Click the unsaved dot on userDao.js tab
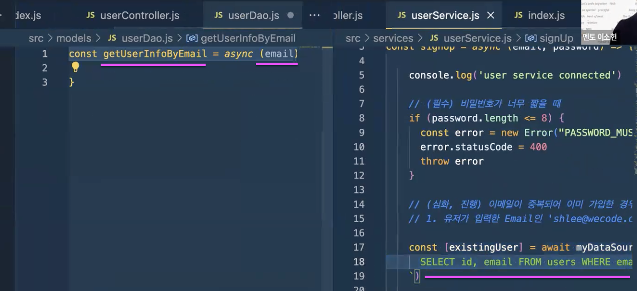Screen dimensions: 637x291 tap(290, 15)
